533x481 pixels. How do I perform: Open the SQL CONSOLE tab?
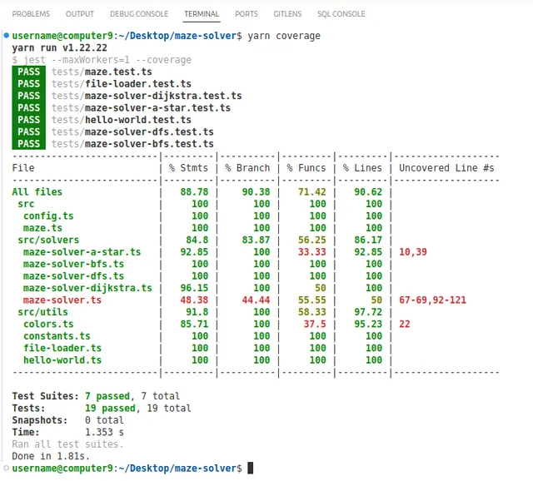(x=341, y=14)
